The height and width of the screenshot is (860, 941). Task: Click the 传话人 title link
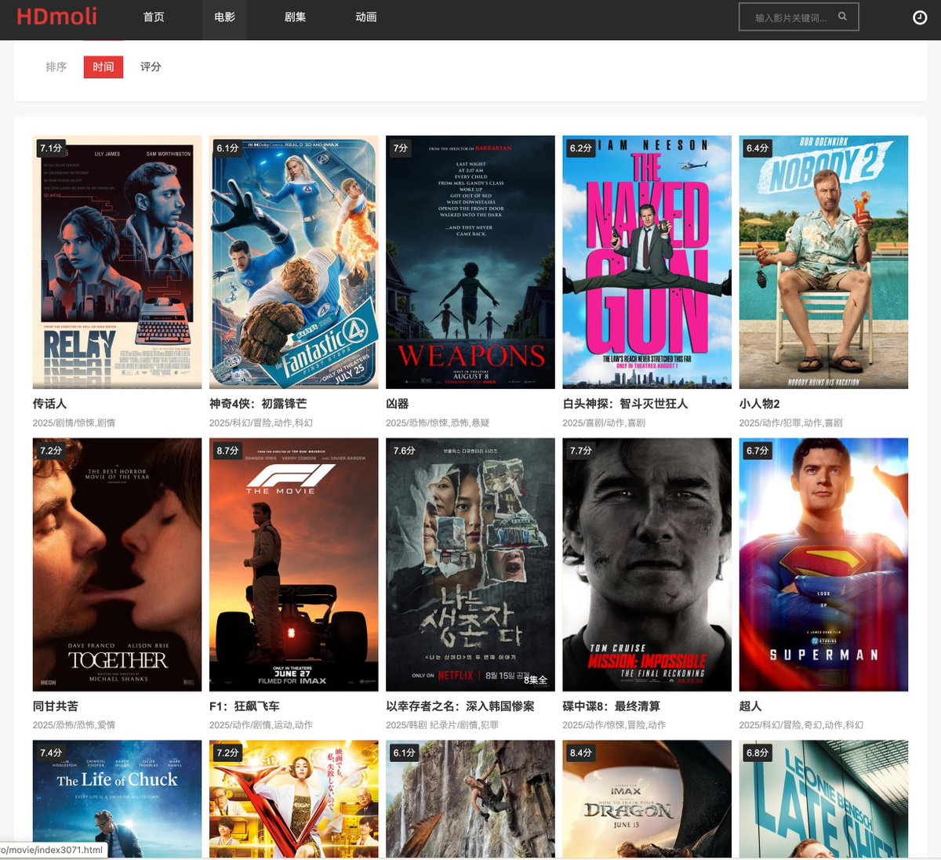coord(49,404)
